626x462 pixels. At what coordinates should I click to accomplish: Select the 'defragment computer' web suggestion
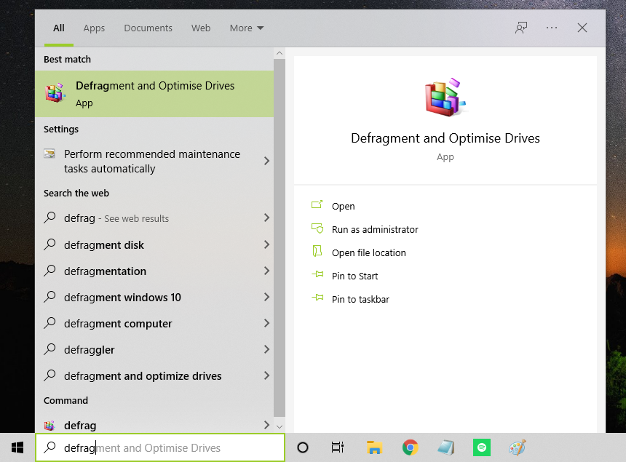(154, 323)
